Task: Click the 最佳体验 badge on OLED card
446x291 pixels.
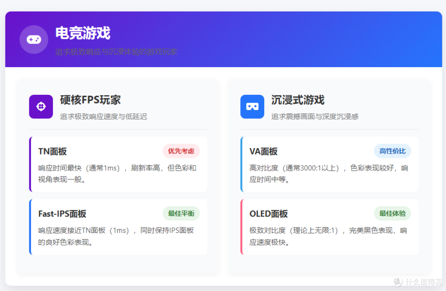Action: pyautogui.click(x=393, y=214)
